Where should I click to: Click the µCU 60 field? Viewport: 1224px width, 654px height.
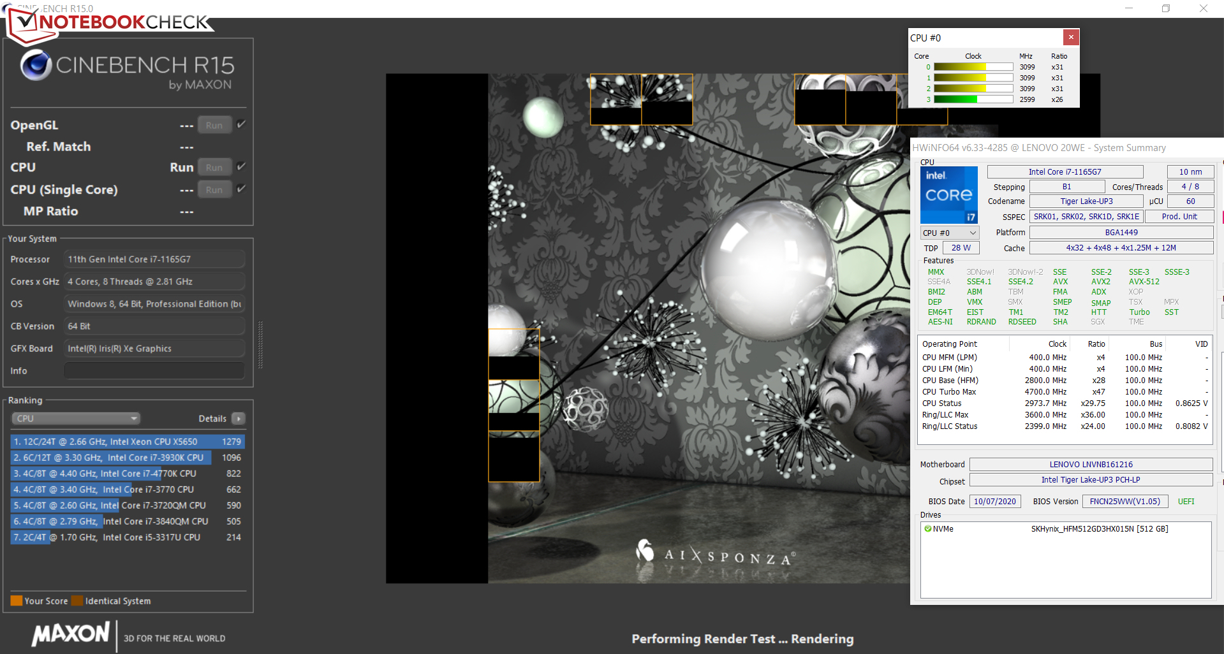(1190, 201)
